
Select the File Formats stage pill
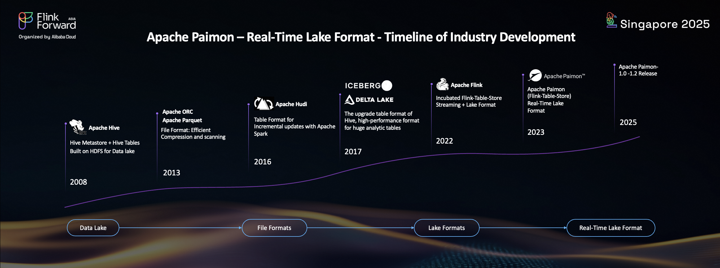[x=274, y=228]
